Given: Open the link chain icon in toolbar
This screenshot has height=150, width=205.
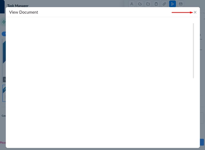Looking at the screenshot, I should [164, 4].
